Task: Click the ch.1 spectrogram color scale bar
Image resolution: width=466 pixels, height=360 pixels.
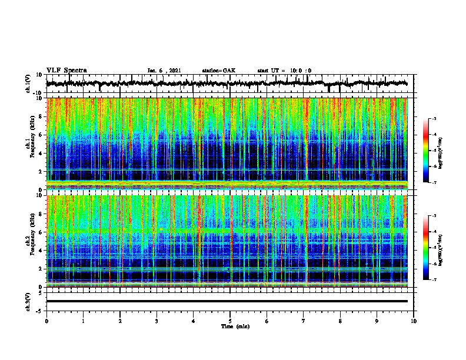Action: 426,151
